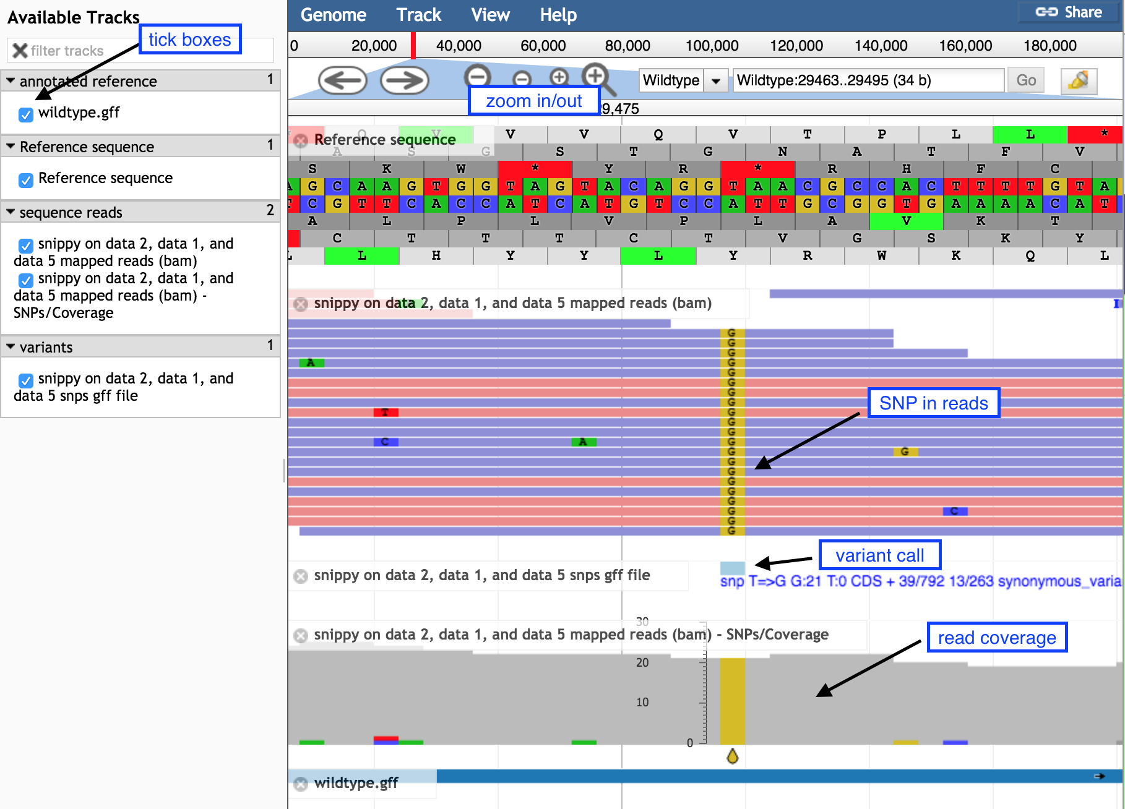Close the Reference sequence track

click(x=301, y=140)
